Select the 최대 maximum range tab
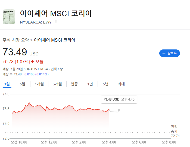The height and width of the screenshot is (147, 190). coord(121,84)
